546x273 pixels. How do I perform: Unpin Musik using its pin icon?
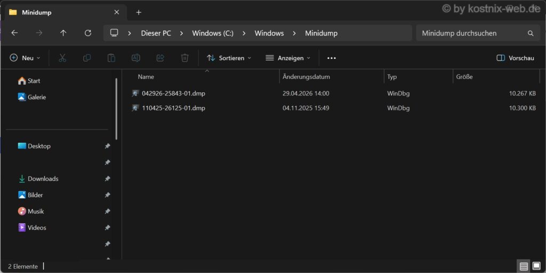pyautogui.click(x=107, y=211)
